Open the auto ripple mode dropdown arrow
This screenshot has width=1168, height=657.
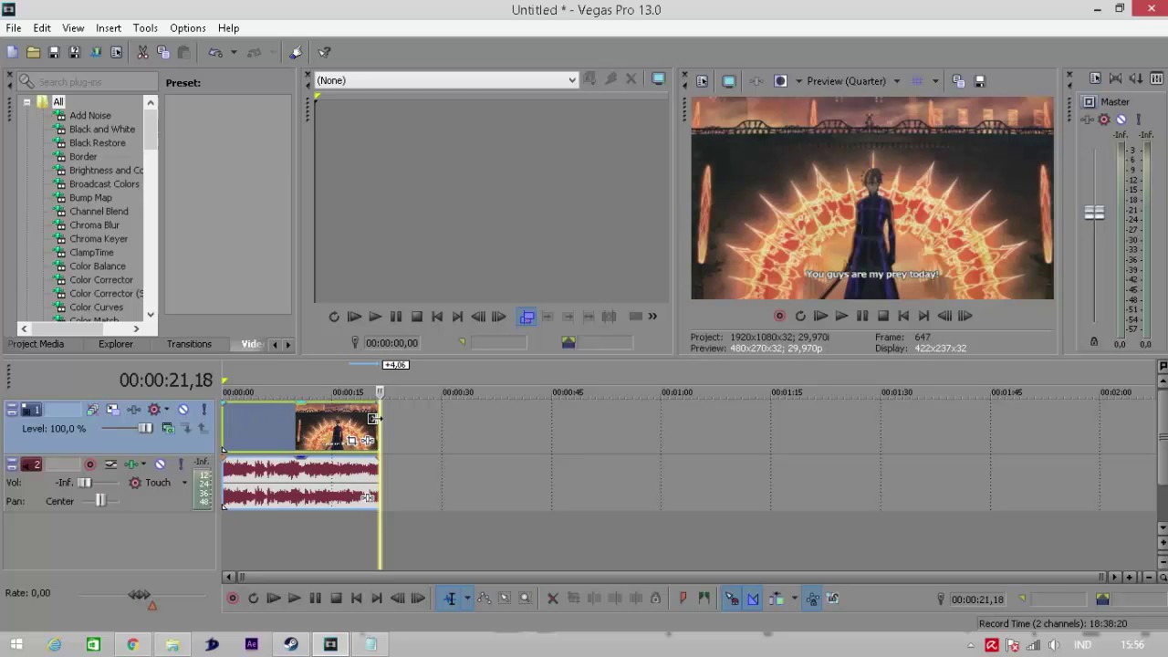794,599
